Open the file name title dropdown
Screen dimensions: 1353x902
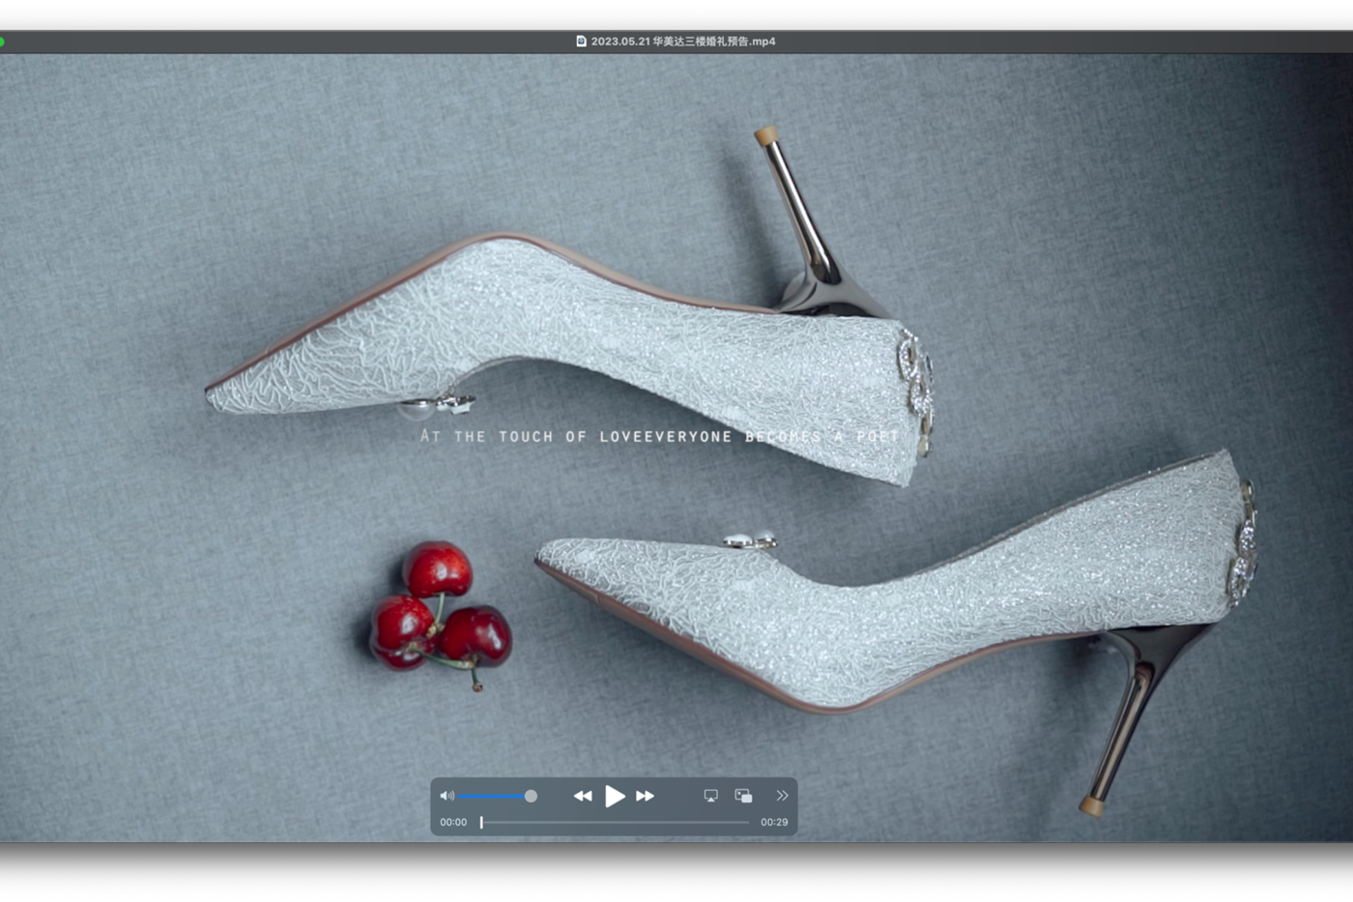tap(682, 42)
